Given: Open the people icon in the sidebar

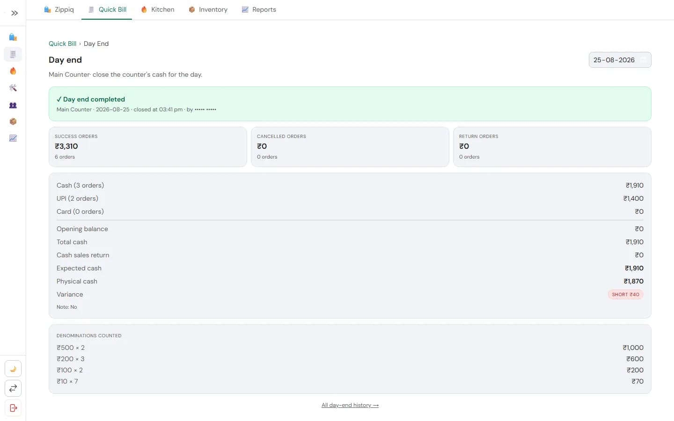Looking at the screenshot, I should click(x=13, y=105).
